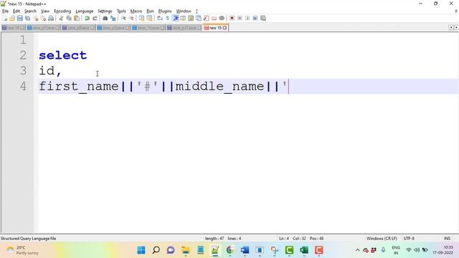459x258 pixels.
Task: Toggle the indent guide toolbar button
Action: coord(176,18)
